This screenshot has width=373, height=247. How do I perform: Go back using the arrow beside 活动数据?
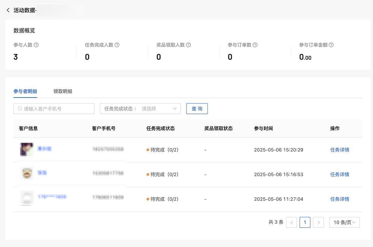[8, 10]
